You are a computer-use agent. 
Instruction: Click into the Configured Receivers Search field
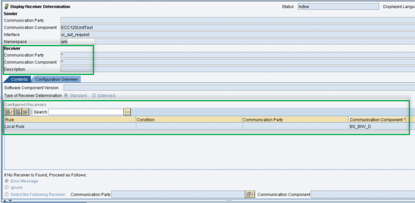pos(86,112)
